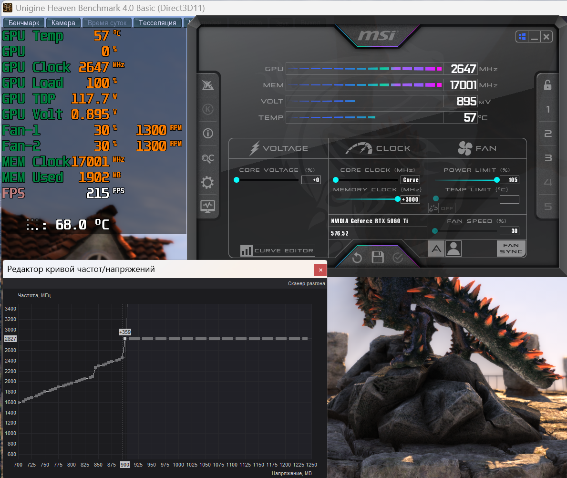
Task: Click the memory clock +3000 field
Action: pyautogui.click(x=411, y=199)
